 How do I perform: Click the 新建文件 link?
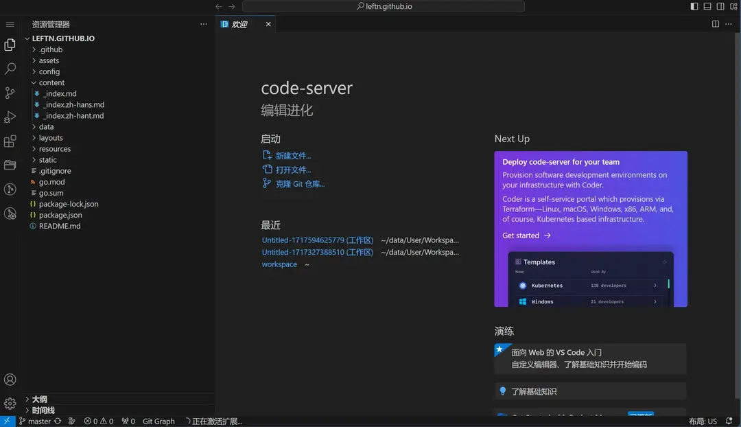(293, 156)
